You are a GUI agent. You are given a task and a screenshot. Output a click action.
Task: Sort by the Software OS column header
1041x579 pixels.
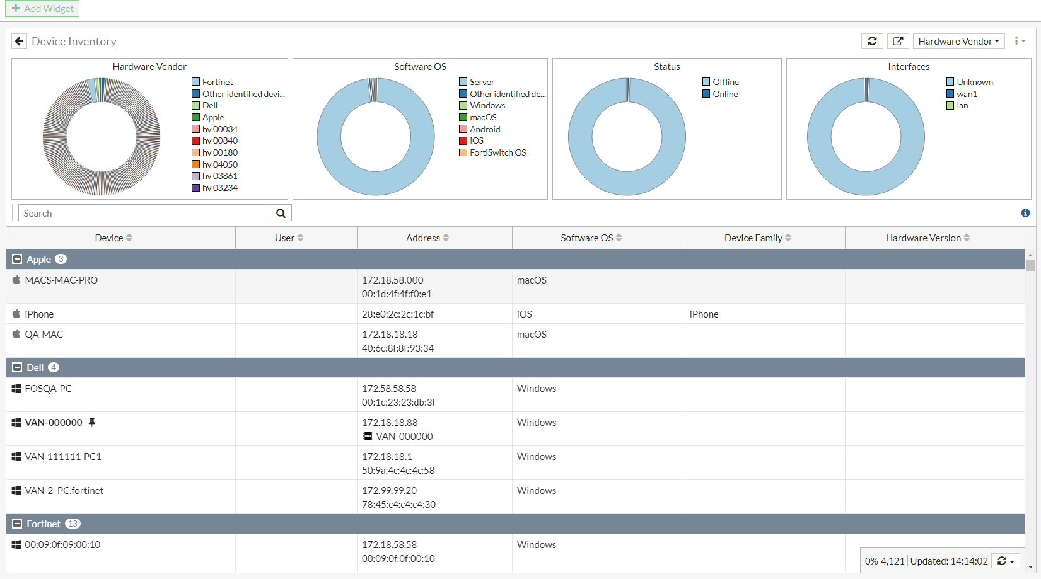591,238
